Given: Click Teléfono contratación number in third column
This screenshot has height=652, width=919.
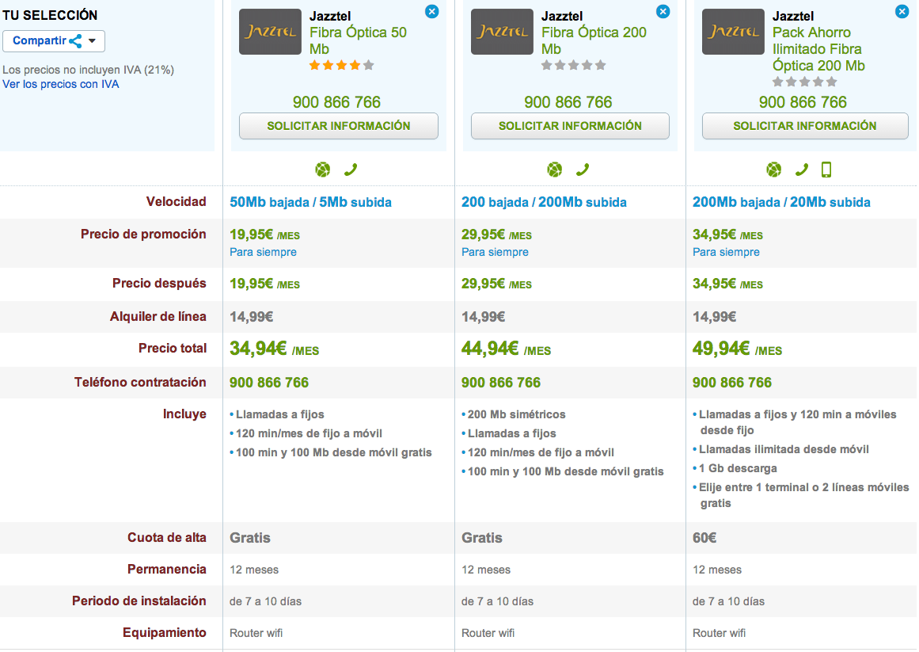Looking at the screenshot, I should (732, 383).
